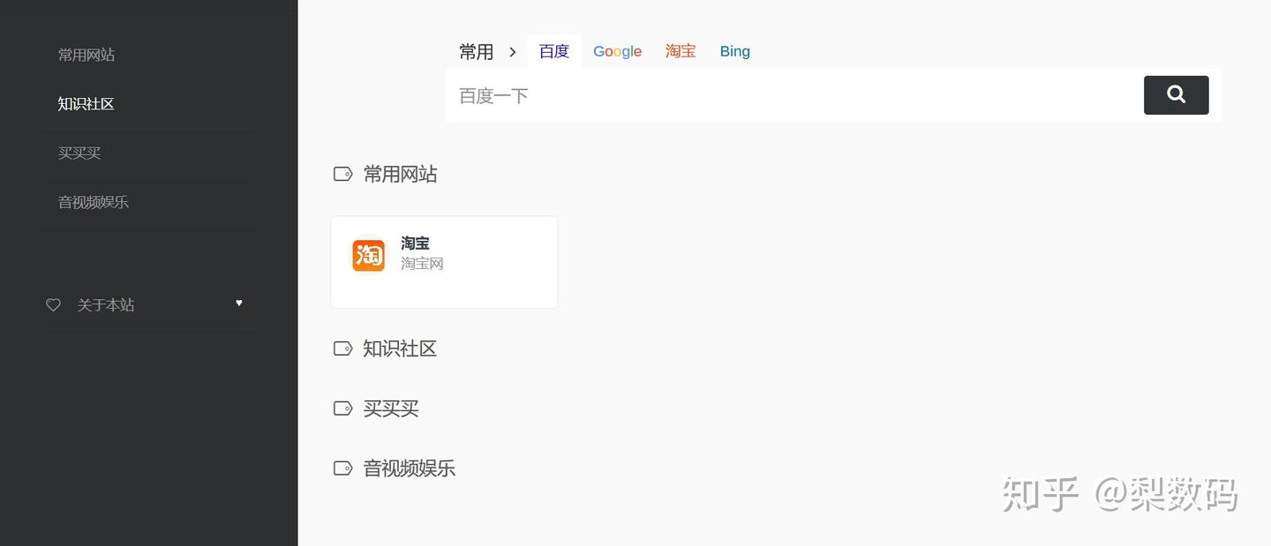The height and width of the screenshot is (546, 1271).
Task: Click the tag icon next to 音视频娱乐 heading
Action: 343,468
